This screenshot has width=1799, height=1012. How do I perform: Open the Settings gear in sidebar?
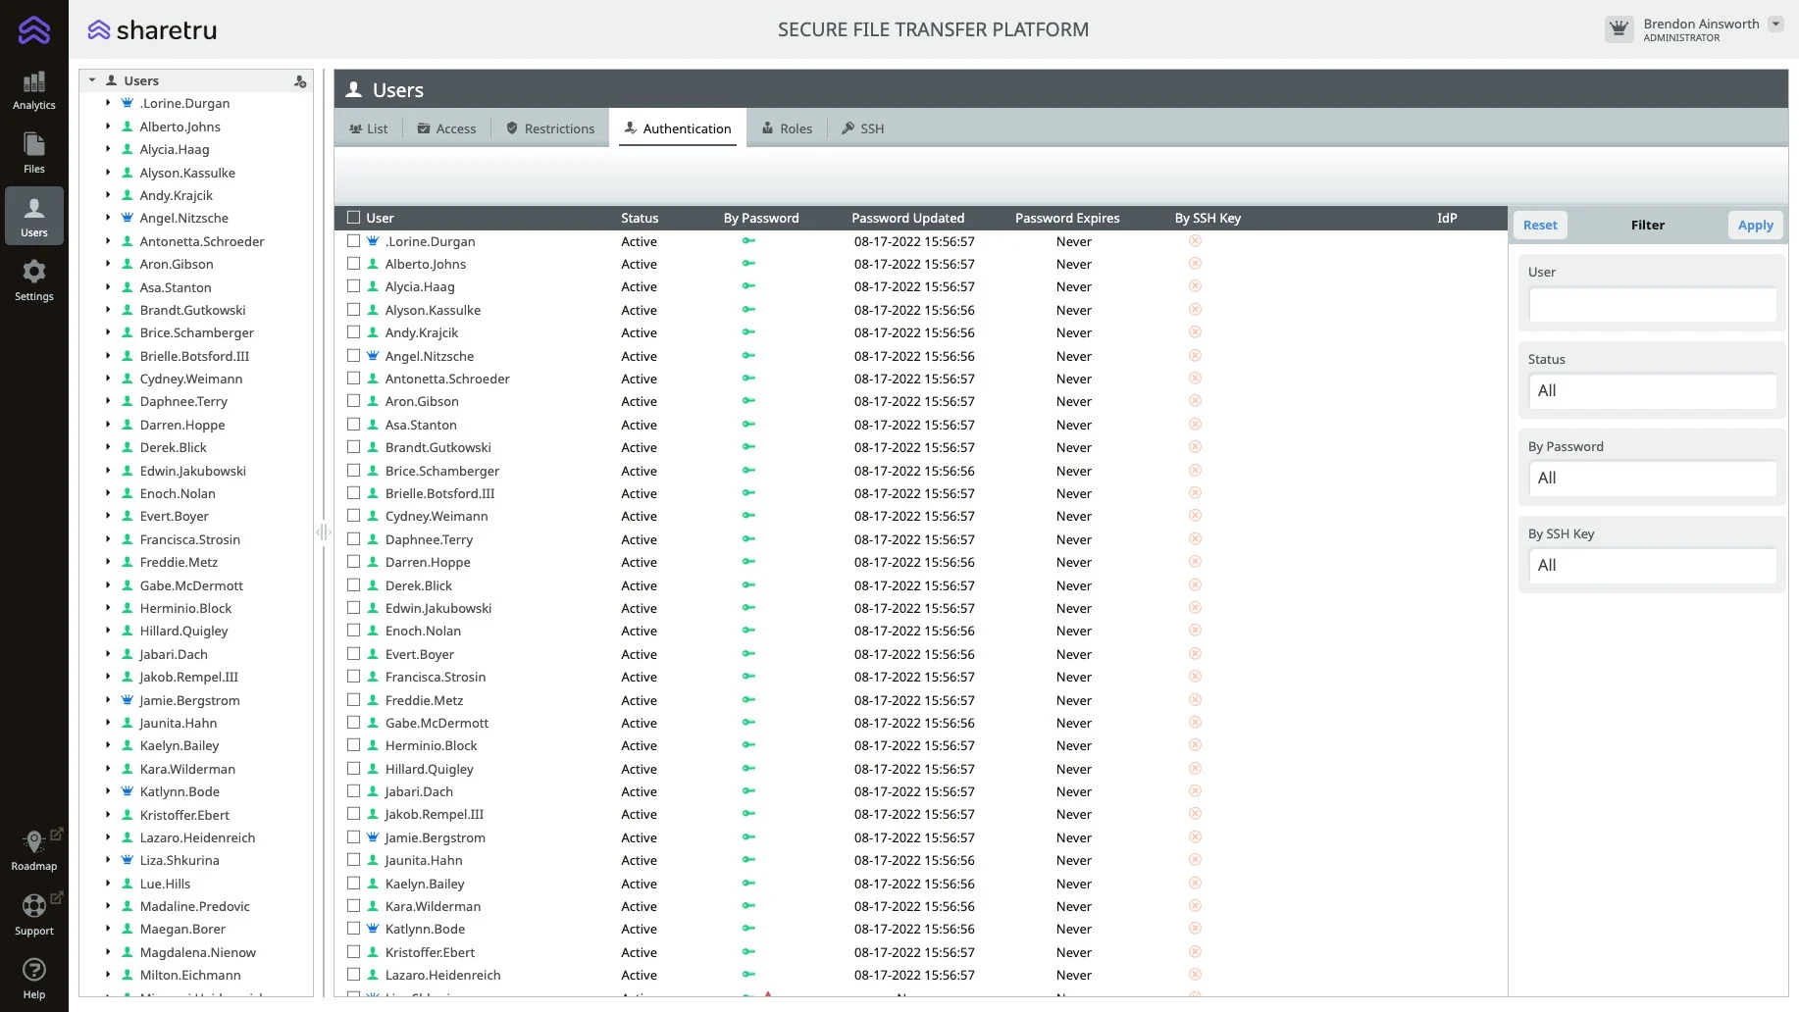click(34, 280)
